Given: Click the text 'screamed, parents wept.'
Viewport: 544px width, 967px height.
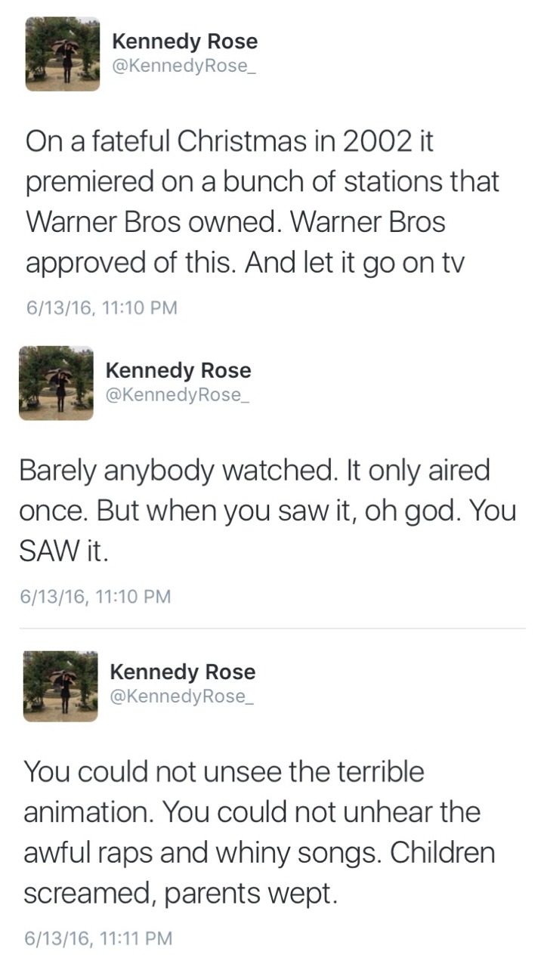Looking at the screenshot, I should point(179,894).
